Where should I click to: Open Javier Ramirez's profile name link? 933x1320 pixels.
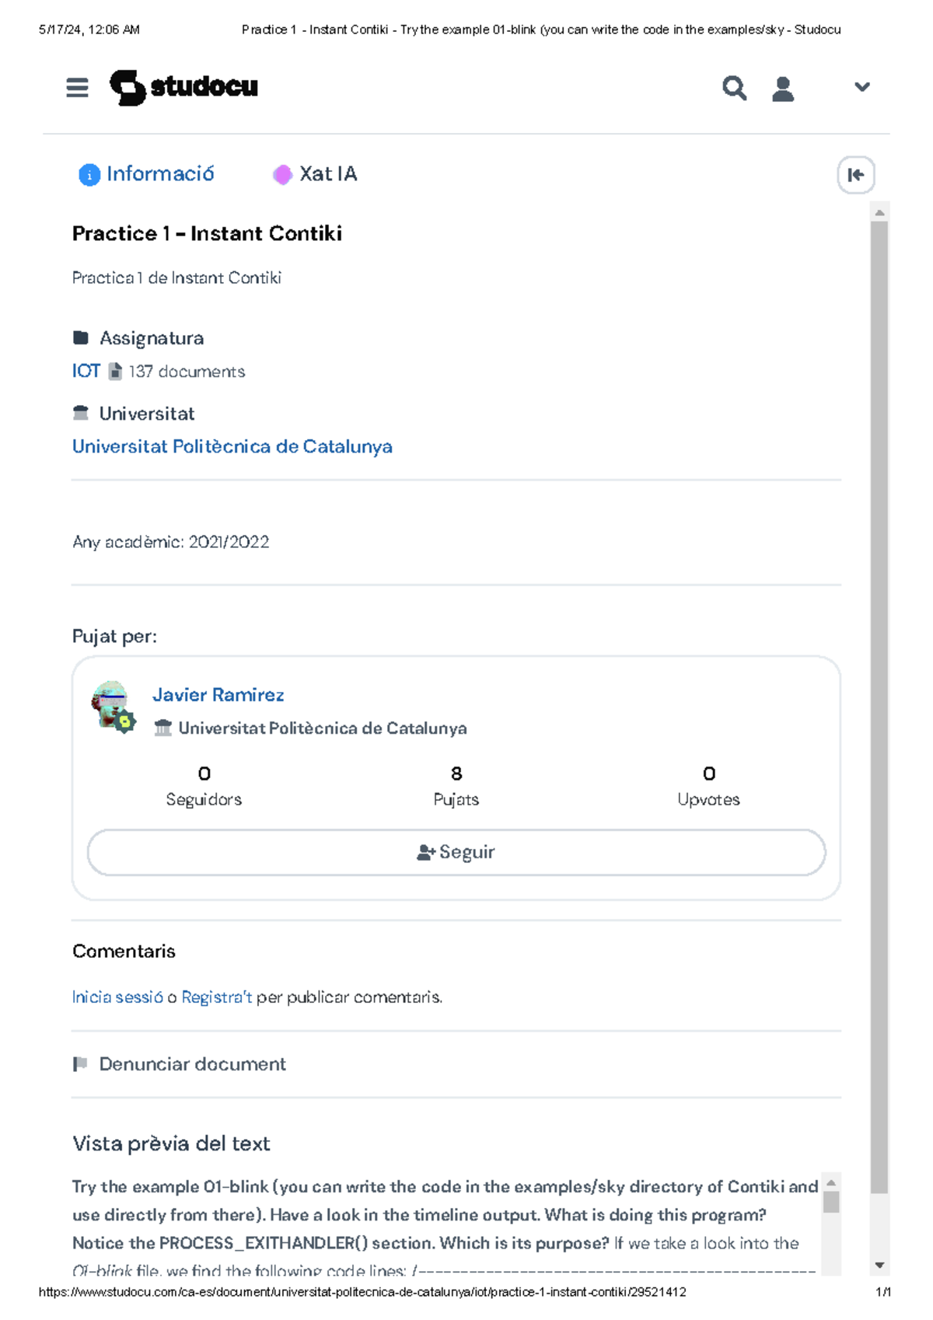218,695
